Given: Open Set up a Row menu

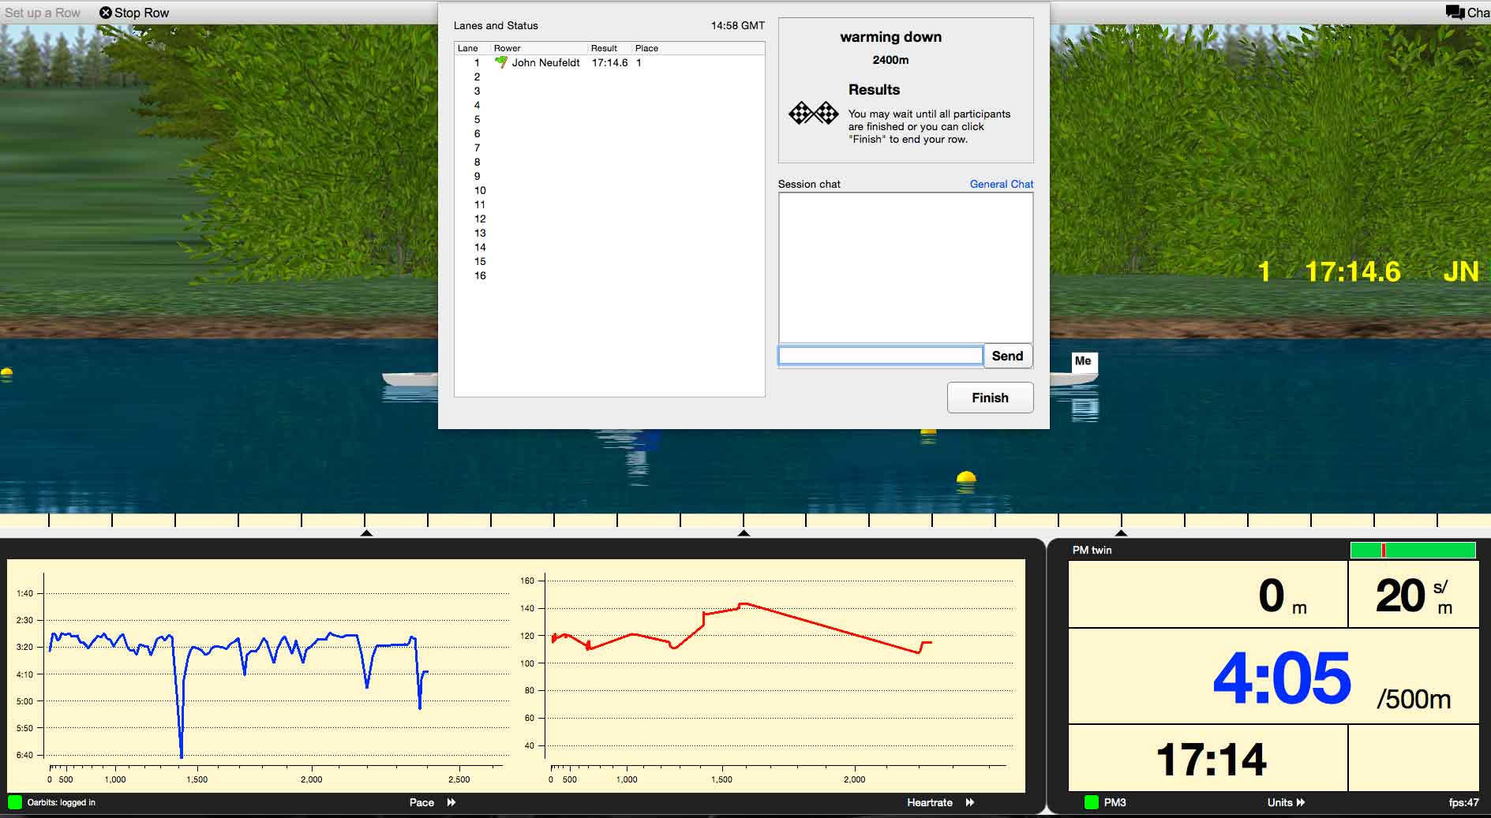Looking at the screenshot, I should [43, 13].
